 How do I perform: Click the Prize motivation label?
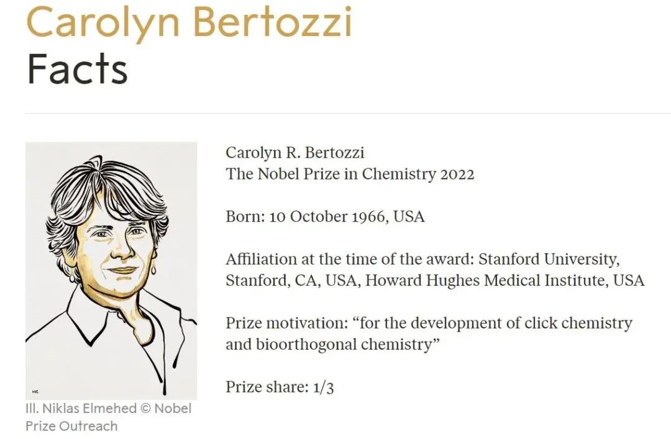coord(286,323)
